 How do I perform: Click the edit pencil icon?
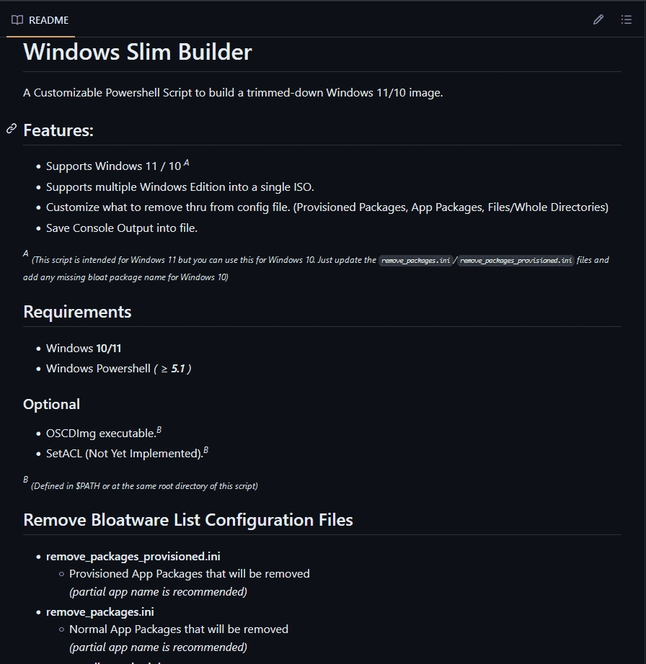[598, 19]
